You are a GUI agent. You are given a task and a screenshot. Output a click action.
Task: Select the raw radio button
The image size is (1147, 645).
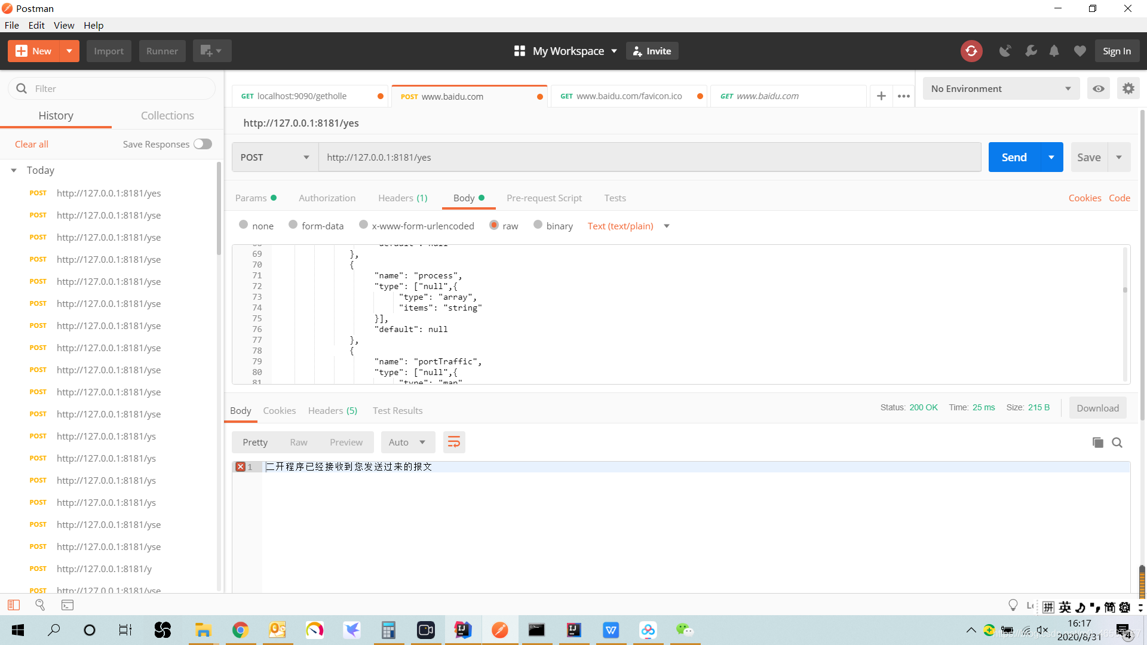click(493, 225)
